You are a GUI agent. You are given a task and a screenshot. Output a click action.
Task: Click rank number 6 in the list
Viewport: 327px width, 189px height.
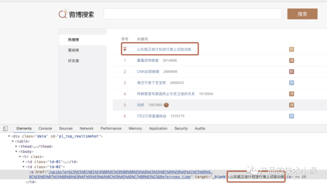pyautogui.click(x=125, y=116)
